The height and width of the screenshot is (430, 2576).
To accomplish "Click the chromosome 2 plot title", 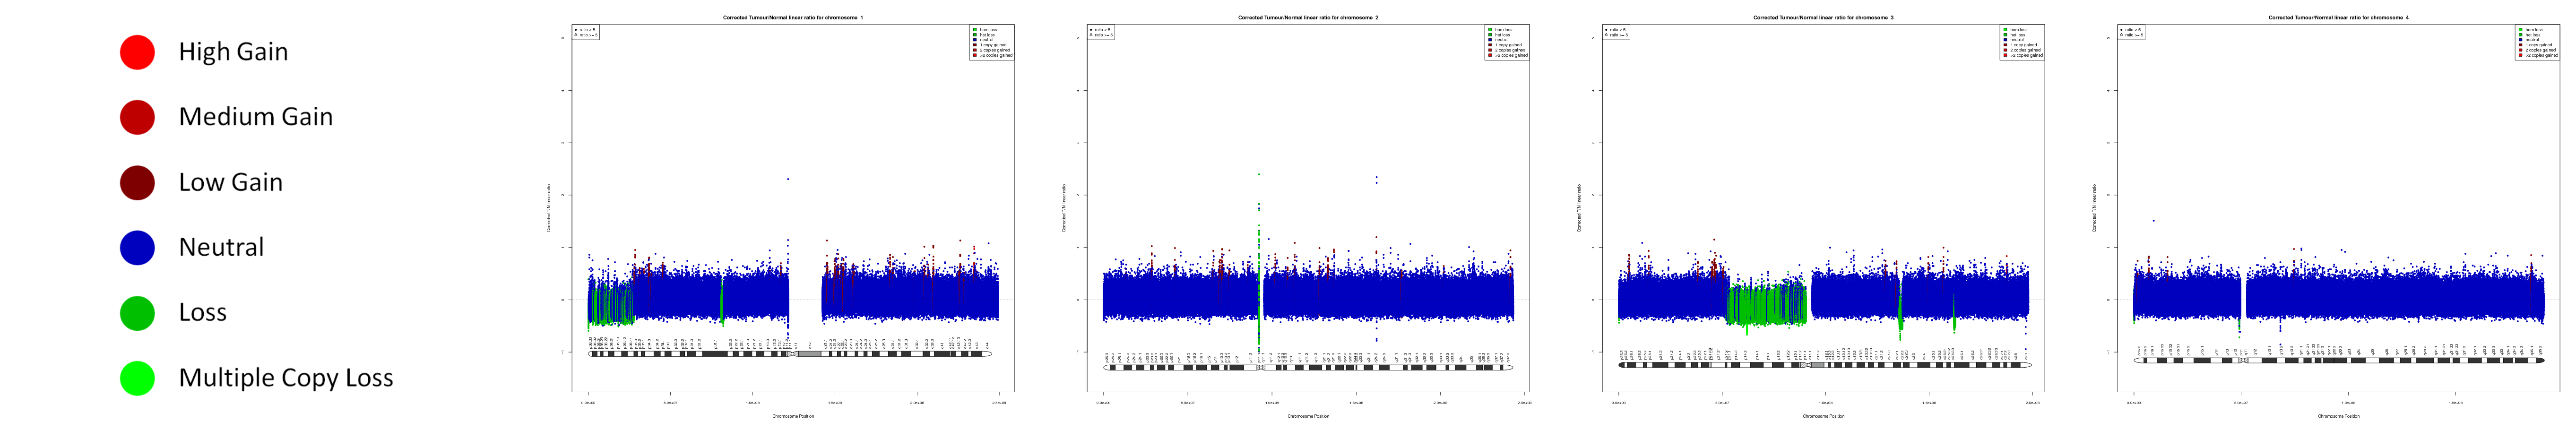I will (1308, 17).
